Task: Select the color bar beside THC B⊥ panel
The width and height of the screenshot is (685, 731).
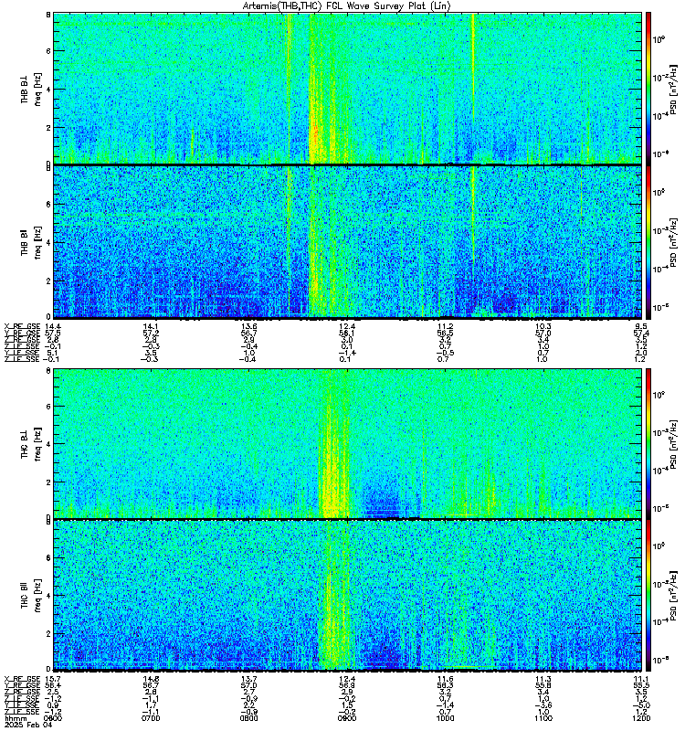Action: (x=648, y=443)
